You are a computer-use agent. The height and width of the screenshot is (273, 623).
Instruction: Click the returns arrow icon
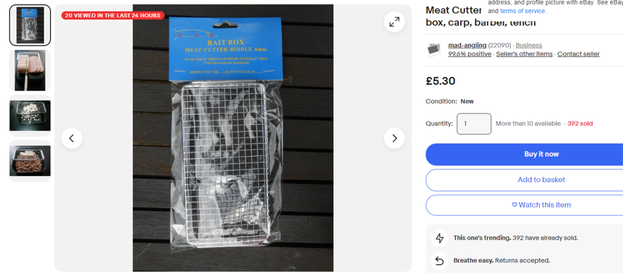coord(439,260)
